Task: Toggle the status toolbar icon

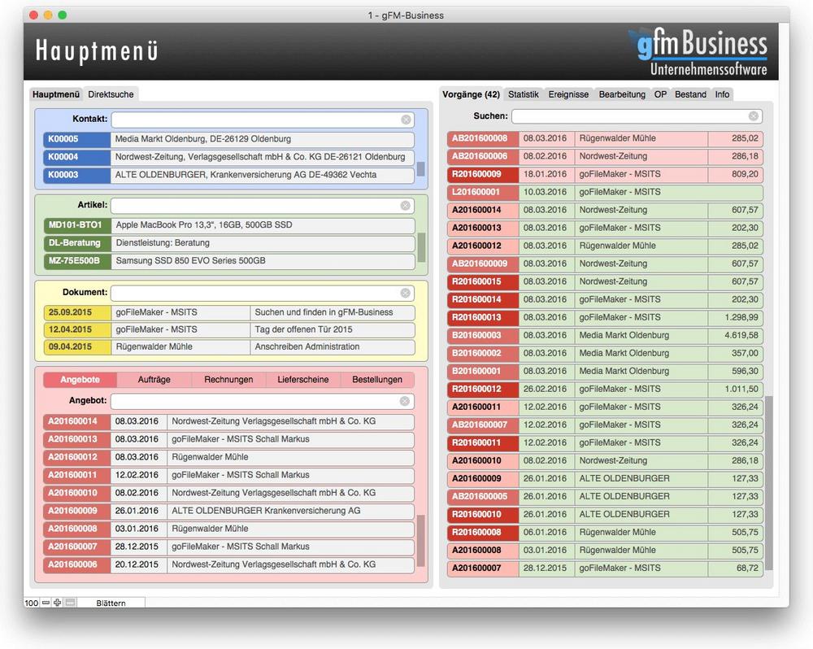Action: [x=70, y=603]
